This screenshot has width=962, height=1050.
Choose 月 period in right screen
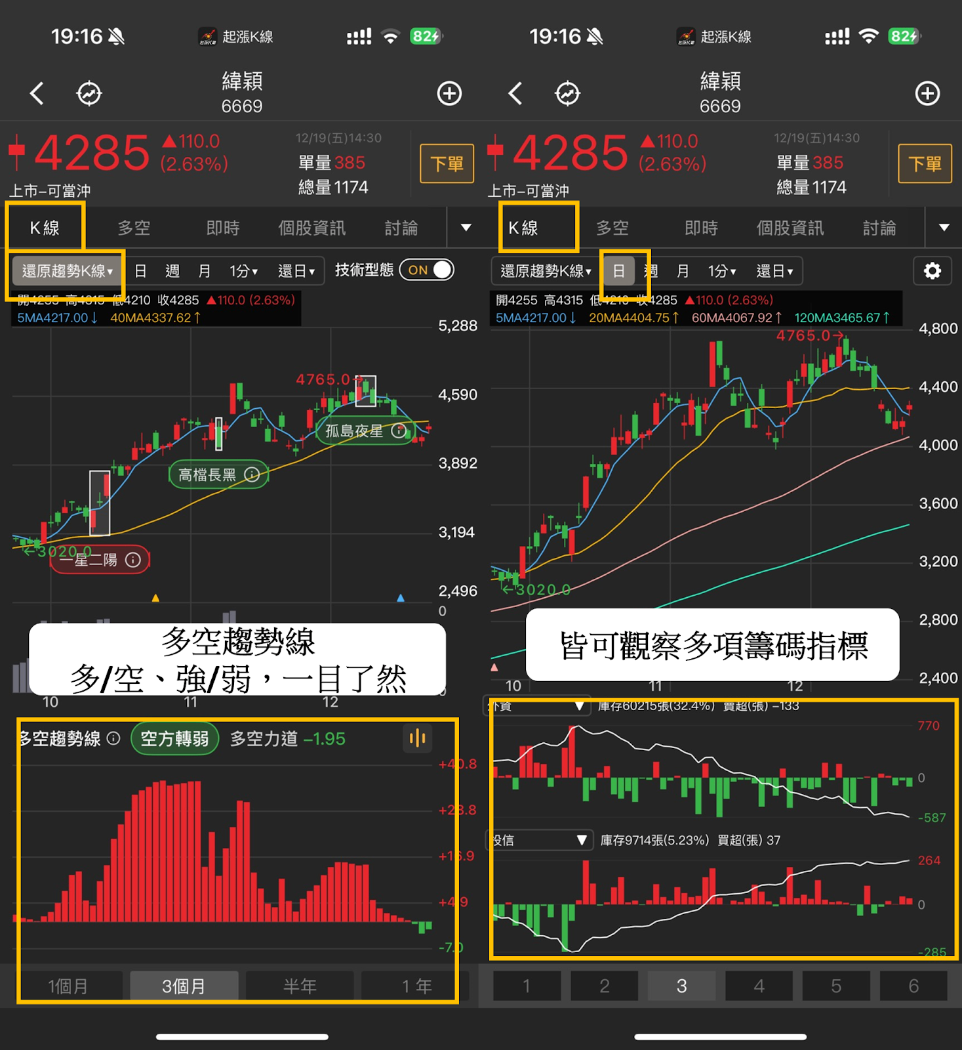point(683,271)
